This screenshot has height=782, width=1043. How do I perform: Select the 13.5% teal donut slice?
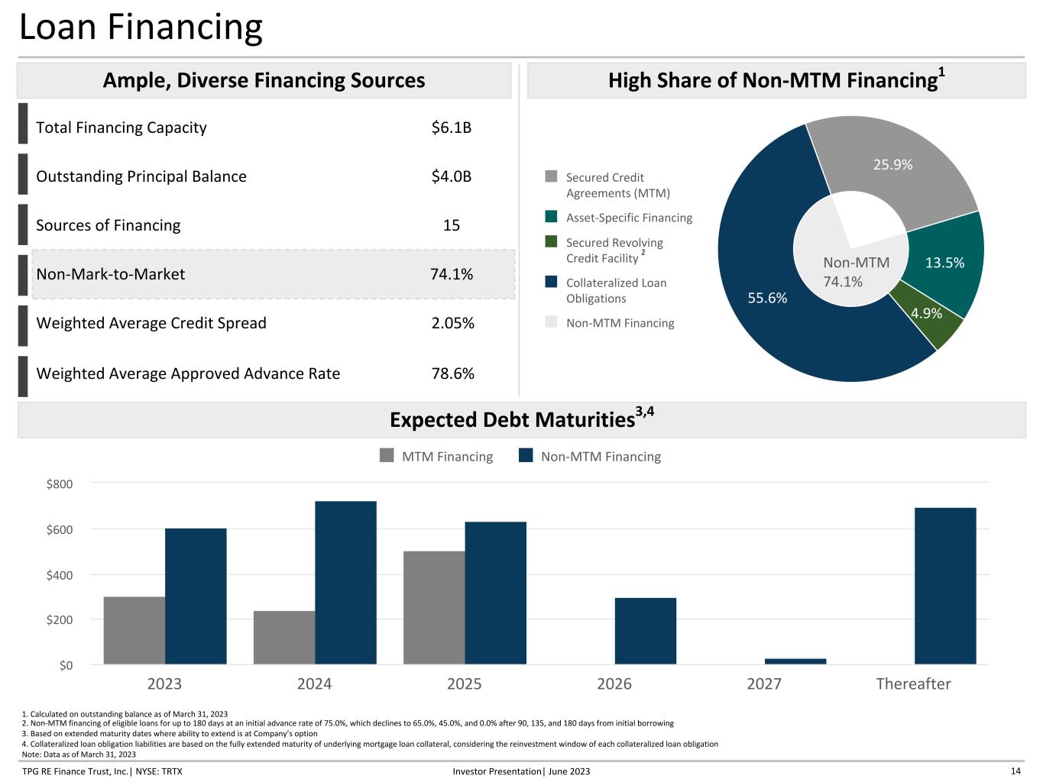[944, 262]
